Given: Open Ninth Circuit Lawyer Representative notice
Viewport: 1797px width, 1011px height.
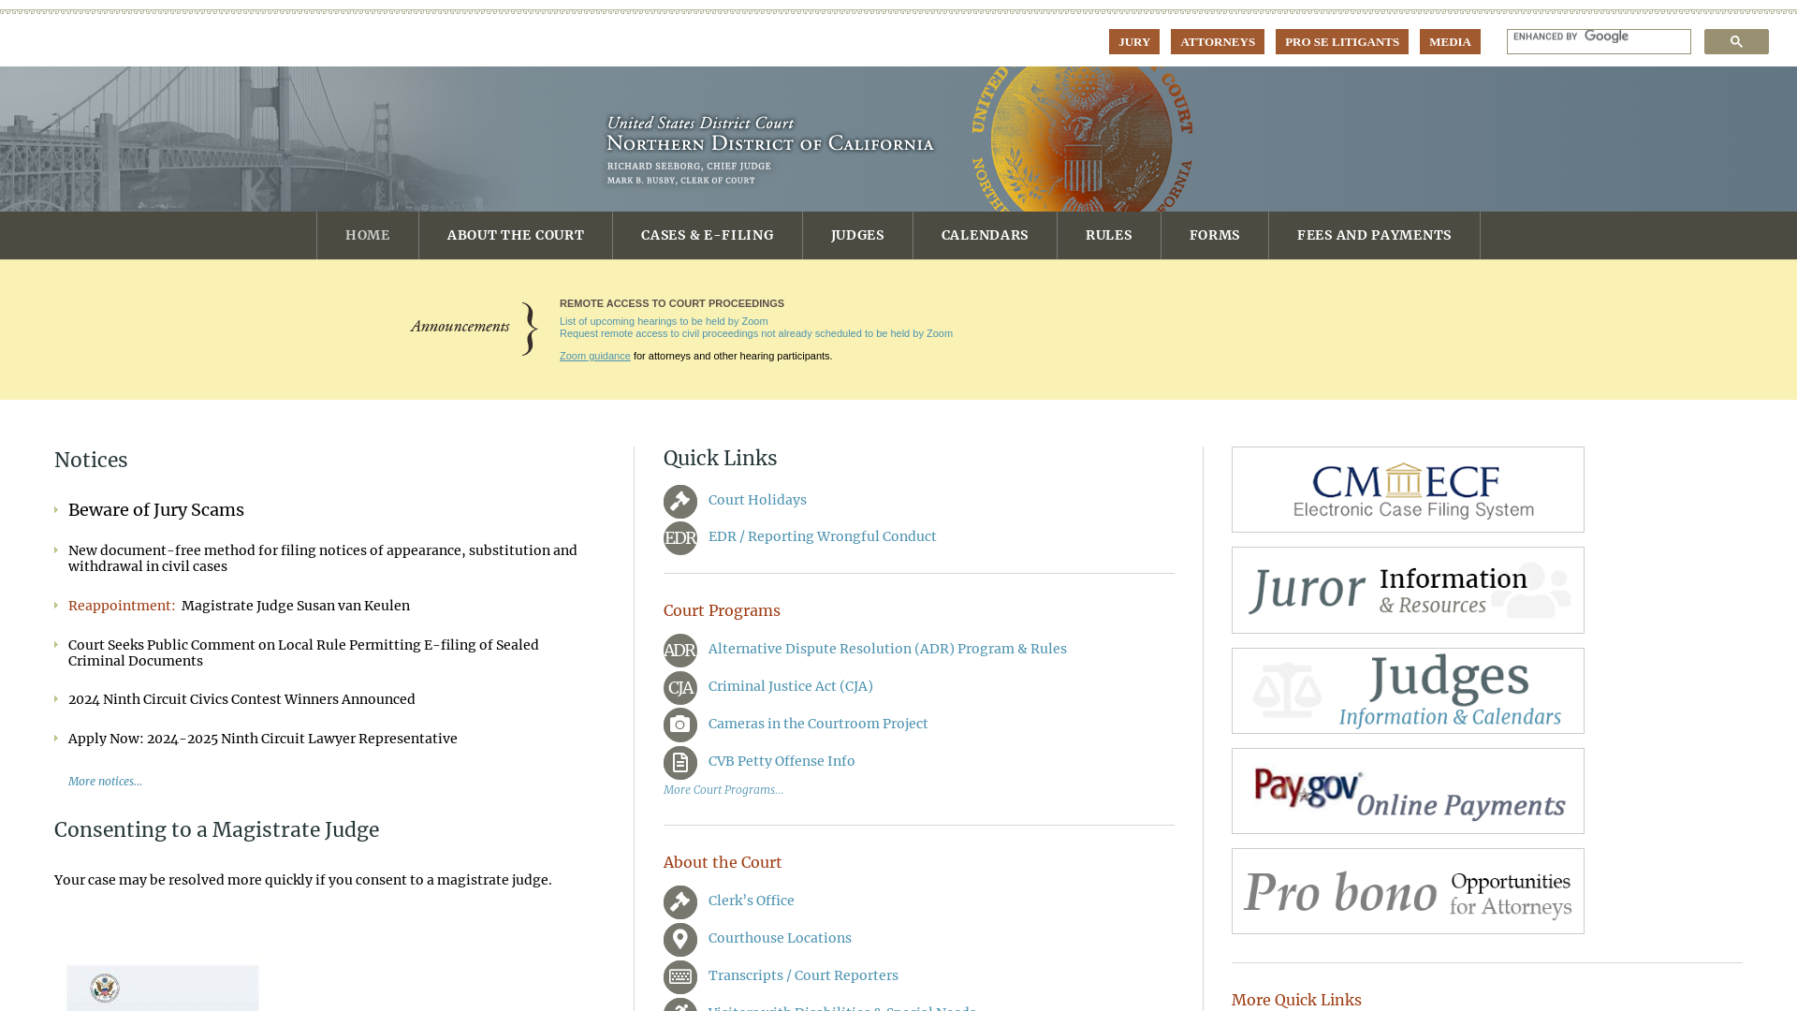Looking at the screenshot, I should [x=263, y=739].
